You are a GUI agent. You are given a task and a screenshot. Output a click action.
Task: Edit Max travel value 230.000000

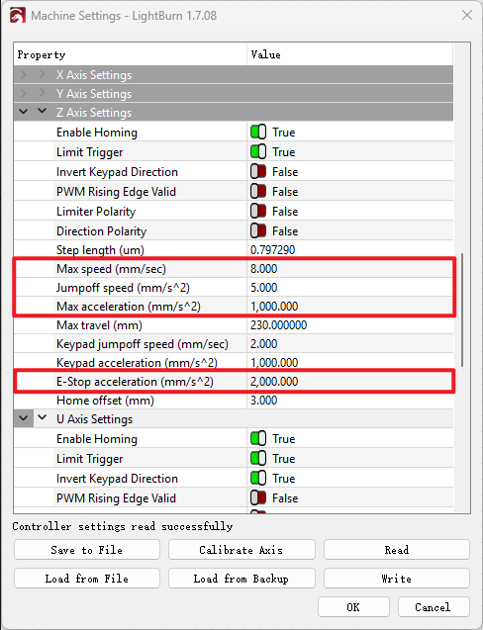point(279,325)
